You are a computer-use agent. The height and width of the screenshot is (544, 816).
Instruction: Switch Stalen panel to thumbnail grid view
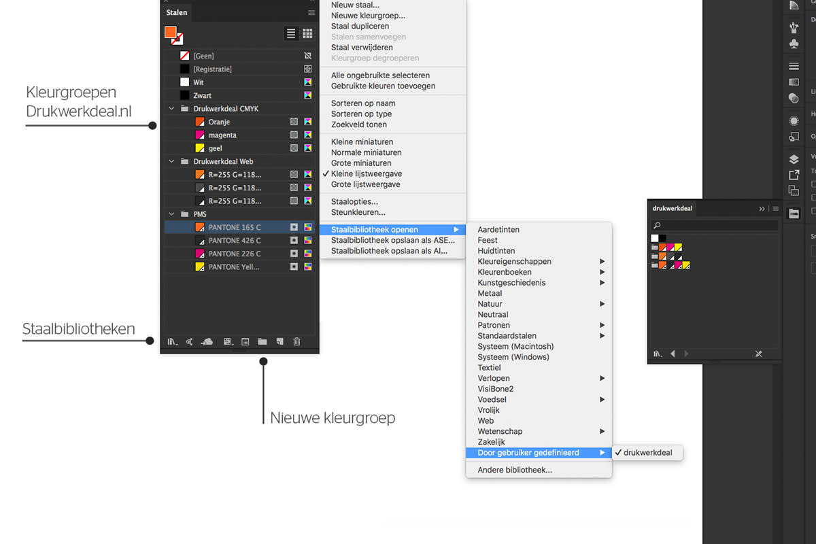point(307,33)
